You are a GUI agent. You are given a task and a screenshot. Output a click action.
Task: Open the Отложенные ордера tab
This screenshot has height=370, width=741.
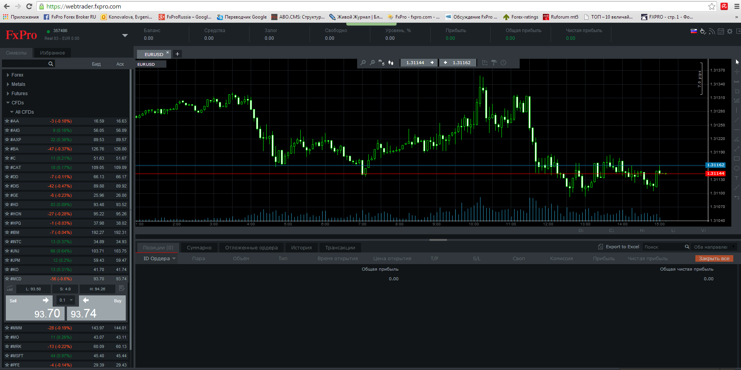point(251,248)
